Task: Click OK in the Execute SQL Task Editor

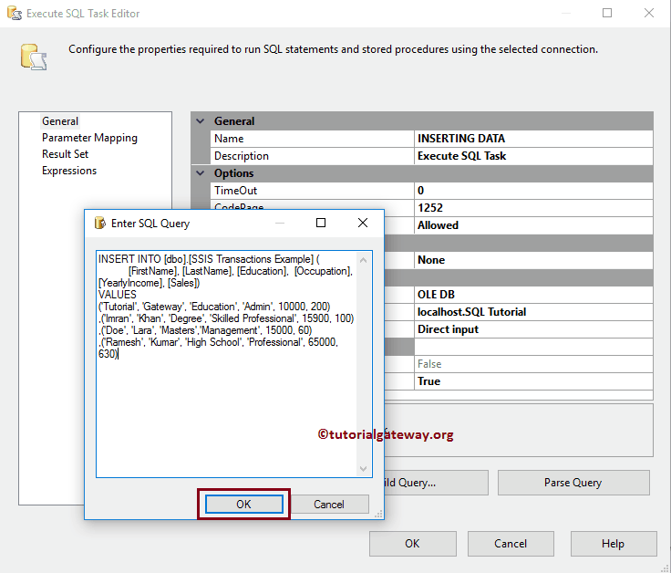Action: (412, 544)
